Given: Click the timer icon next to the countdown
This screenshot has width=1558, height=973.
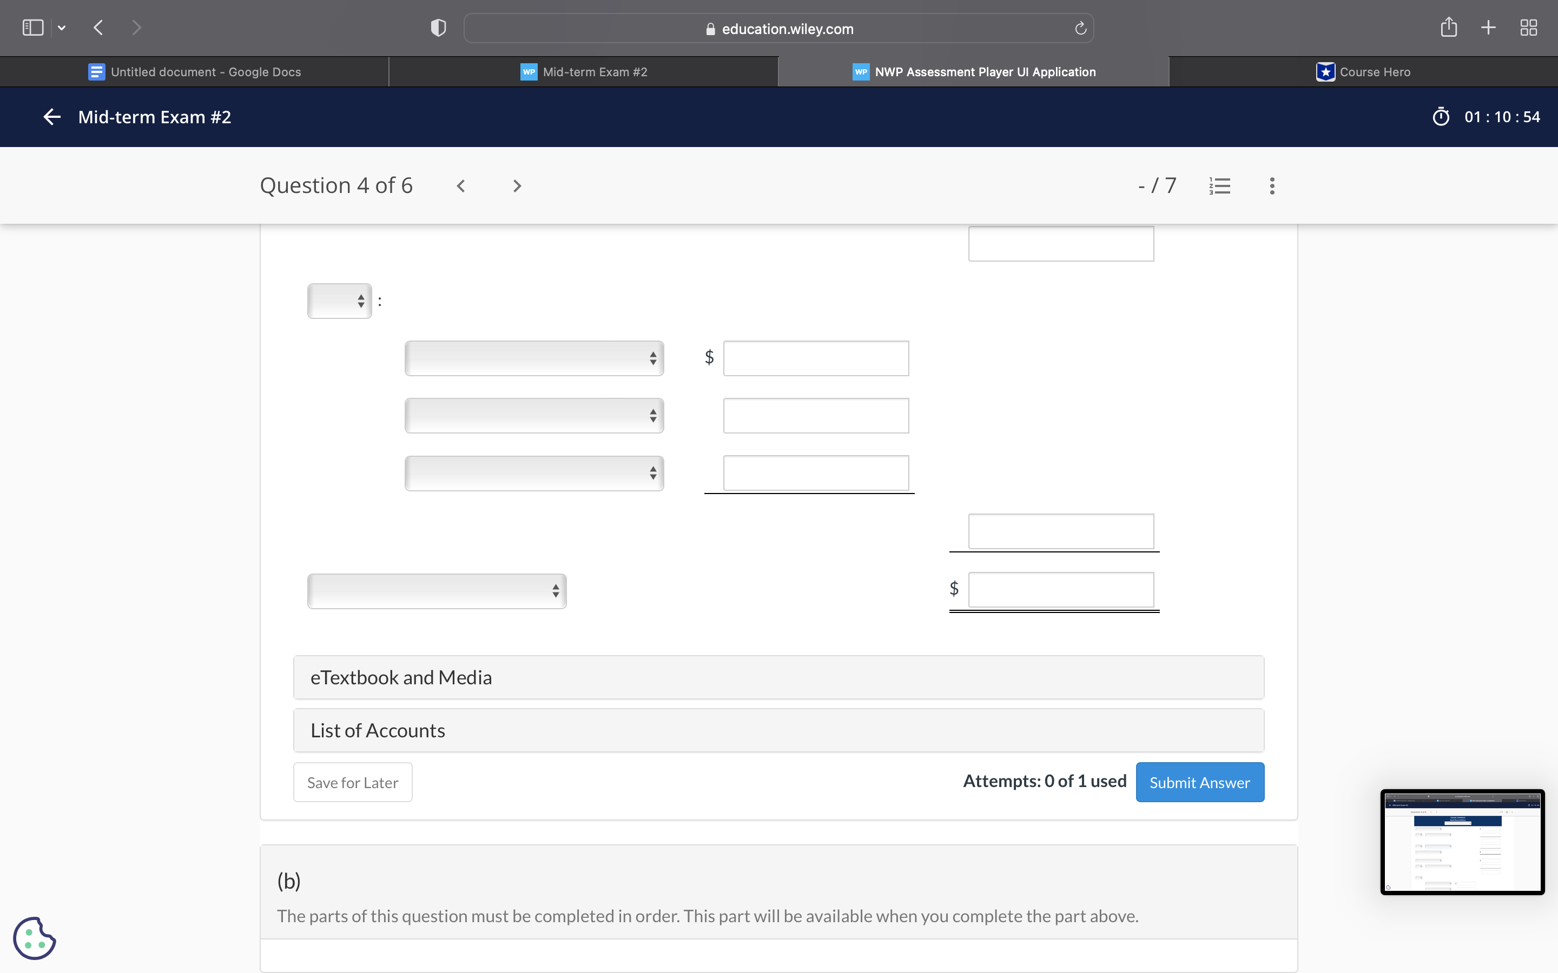Looking at the screenshot, I should pyautogui.click(x=1441, y=116).
